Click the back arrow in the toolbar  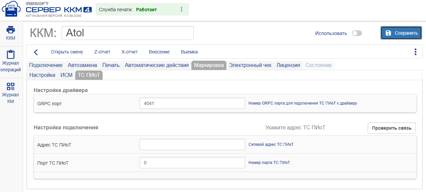click(36, 52)
